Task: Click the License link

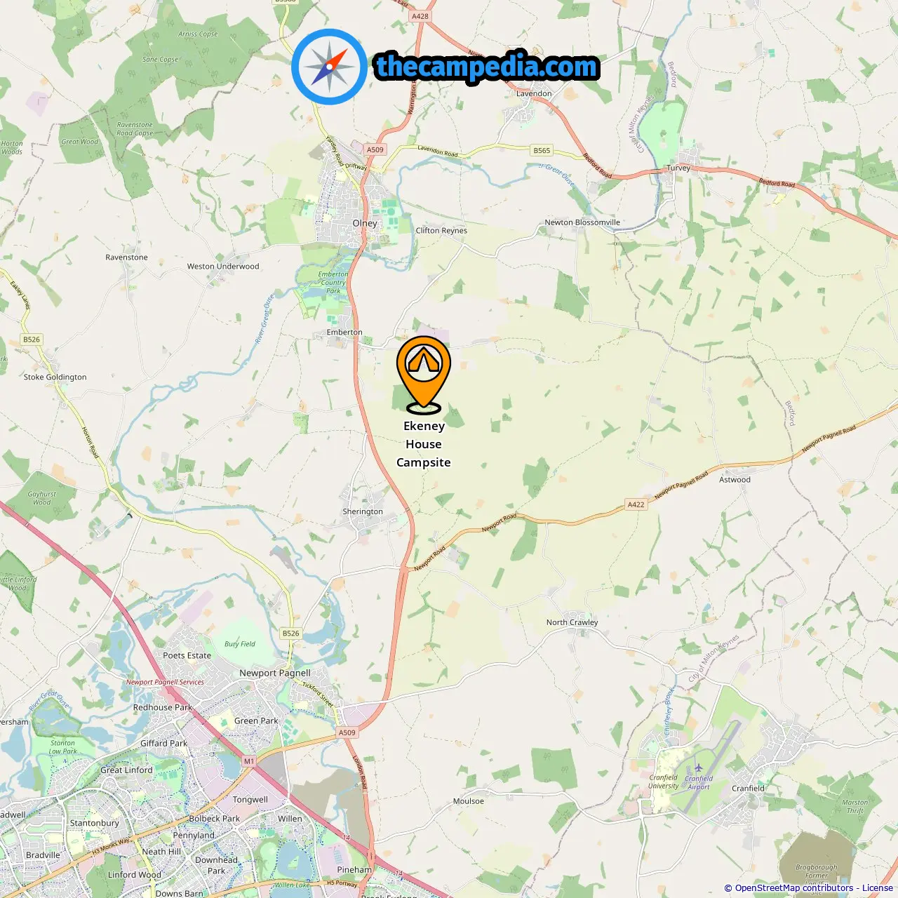Action: click(878, 887)
